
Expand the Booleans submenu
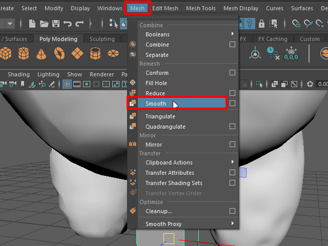point(232,34)
